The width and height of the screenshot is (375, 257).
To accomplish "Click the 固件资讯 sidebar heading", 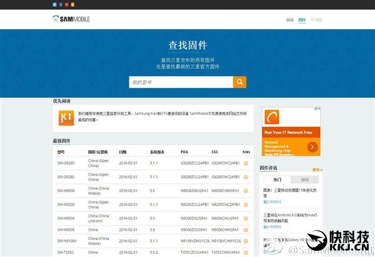I will [x=268, y=168].
